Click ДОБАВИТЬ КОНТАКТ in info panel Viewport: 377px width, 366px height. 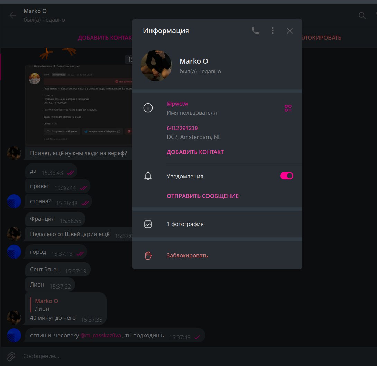click(195, 152)
